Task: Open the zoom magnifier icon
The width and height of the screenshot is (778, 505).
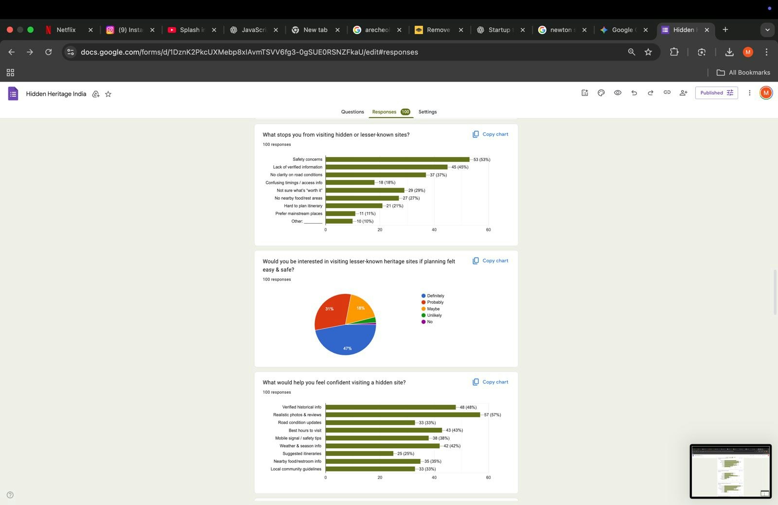Action: coord(631,52)
